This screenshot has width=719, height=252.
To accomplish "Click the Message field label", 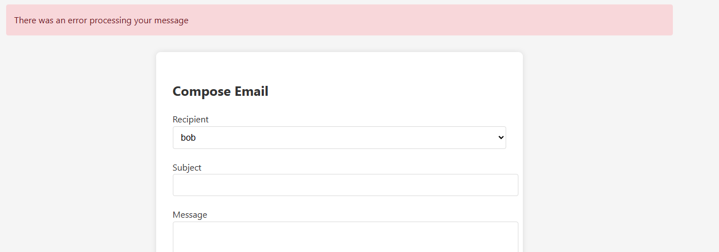I will click(189, 214).
